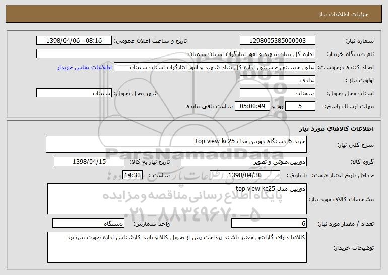Click the remaining days field showing 5
This screenshot has height=275, width=388.
point(300,106)
